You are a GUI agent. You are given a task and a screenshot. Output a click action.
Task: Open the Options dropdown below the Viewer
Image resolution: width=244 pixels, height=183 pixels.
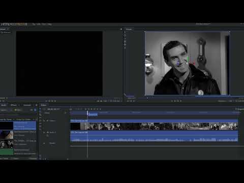tap(223, 101)
